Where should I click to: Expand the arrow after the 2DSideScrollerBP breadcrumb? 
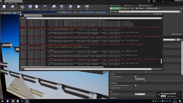(160, 8)
